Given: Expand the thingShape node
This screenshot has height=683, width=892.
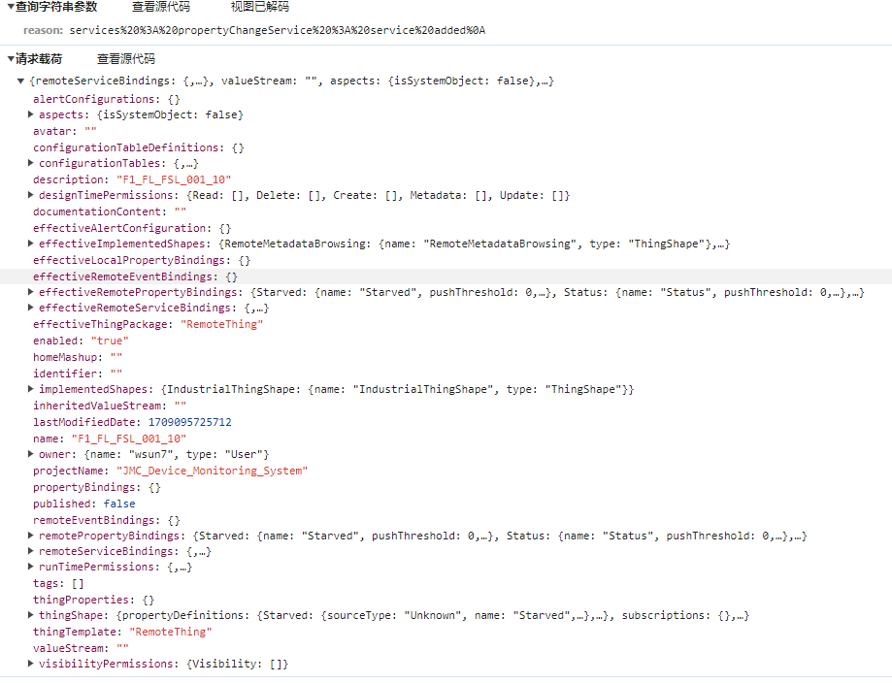Looking at the screenshot, I should tap(31, 615).
